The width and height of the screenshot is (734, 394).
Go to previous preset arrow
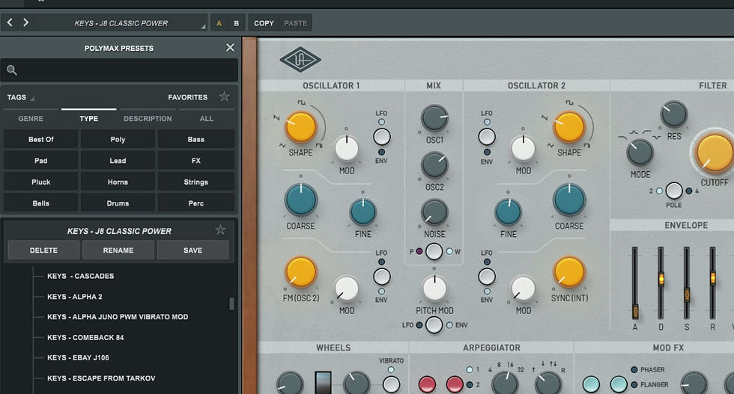click(9, 22)
